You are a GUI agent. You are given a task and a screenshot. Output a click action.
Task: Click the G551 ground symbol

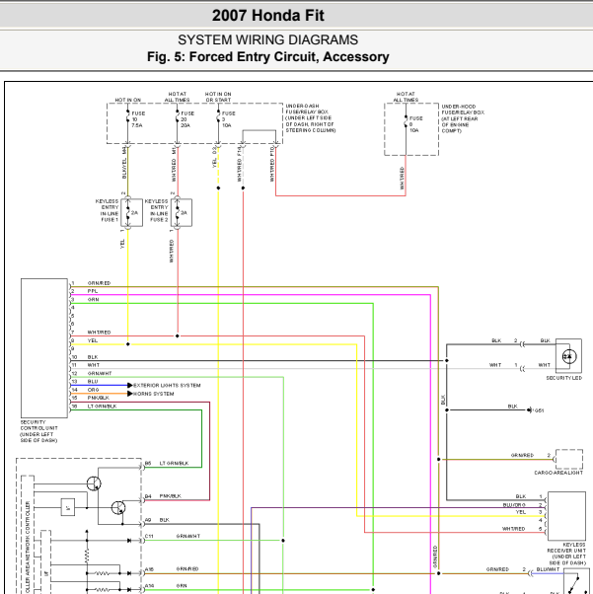(530, 409)
